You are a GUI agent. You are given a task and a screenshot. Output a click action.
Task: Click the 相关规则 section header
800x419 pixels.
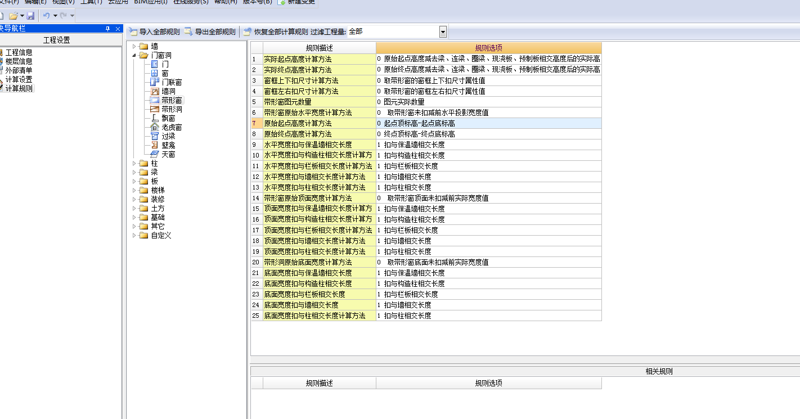pyautogui.click(x=659, y=371)
